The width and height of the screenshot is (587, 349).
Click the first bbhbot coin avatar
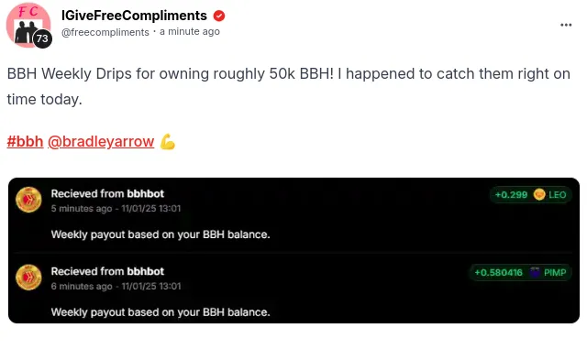pyautogui.click(x=28, y=200)
